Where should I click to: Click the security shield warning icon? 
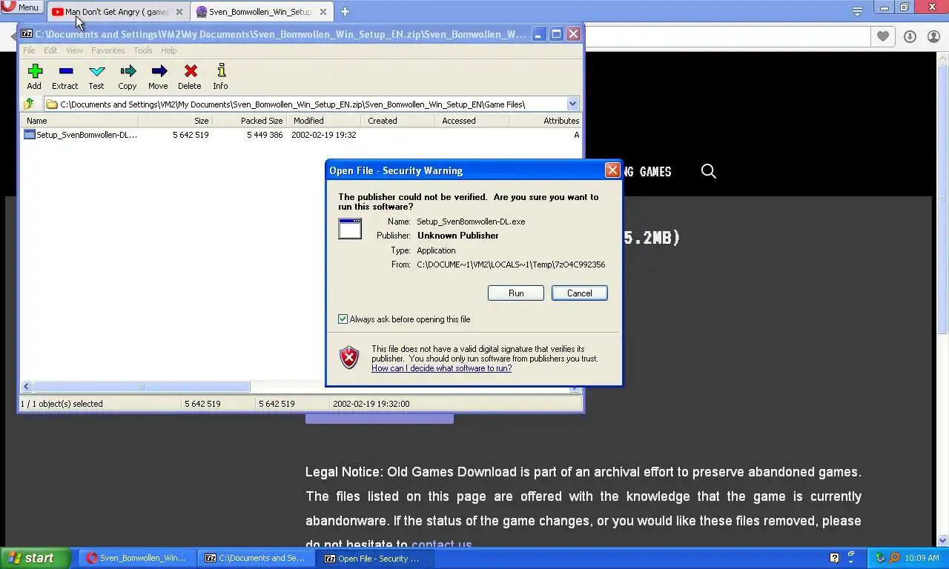tap(349, 358)
